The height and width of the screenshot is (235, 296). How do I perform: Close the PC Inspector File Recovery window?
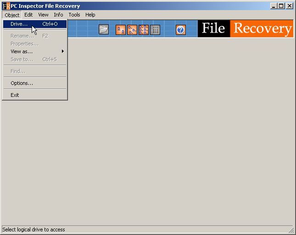click(290, 6)
